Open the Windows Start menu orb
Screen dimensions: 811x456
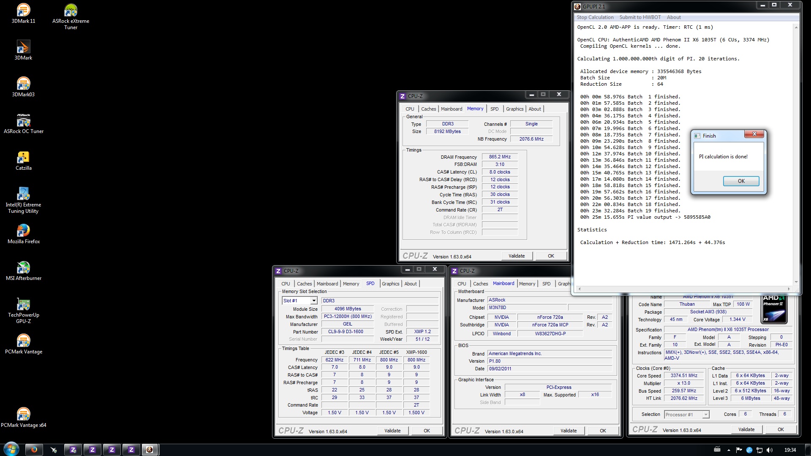point(11,449)
